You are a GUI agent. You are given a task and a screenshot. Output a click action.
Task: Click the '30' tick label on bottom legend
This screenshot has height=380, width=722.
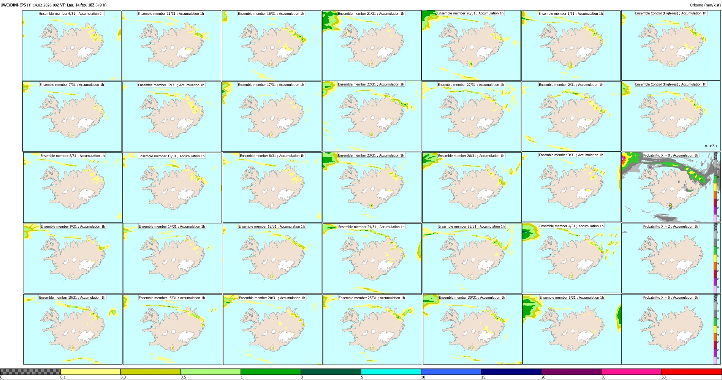(603, 377)
